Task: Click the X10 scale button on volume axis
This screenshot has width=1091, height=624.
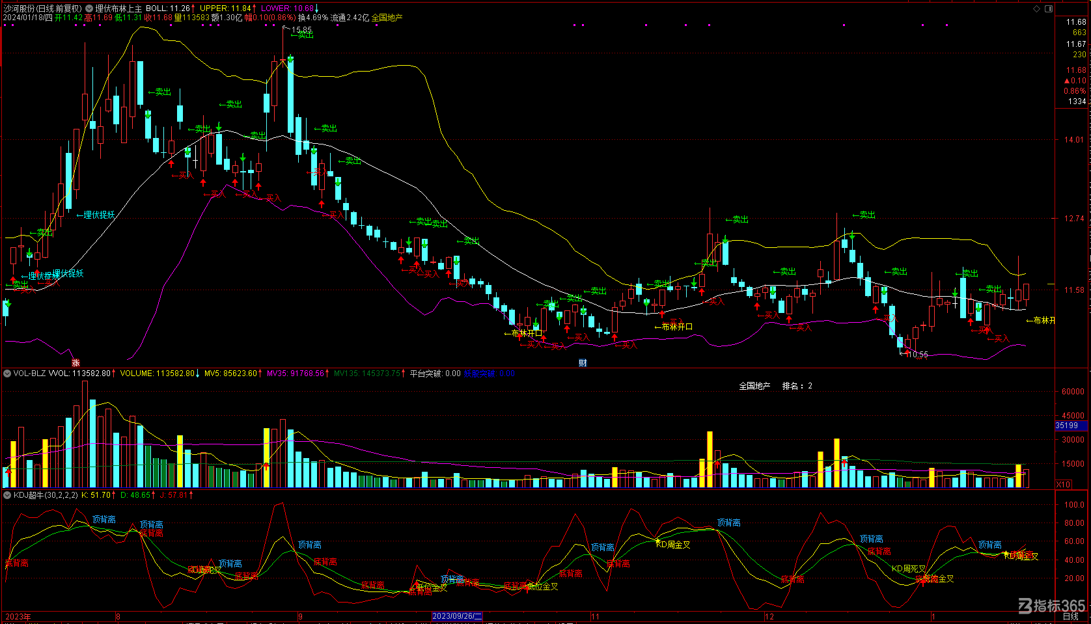Action: click(1063, 484)
